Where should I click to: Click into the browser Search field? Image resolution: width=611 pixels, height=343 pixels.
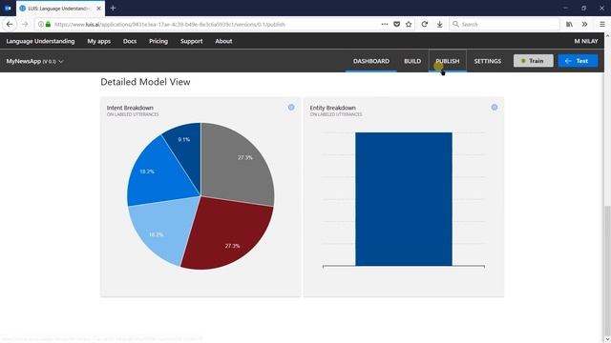coord(505,24)
